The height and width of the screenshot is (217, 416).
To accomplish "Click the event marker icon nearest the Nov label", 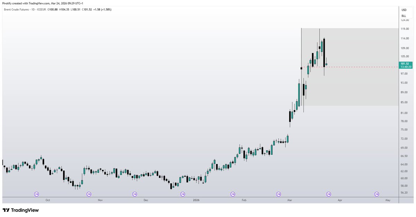I will click(x=89, y=194).
